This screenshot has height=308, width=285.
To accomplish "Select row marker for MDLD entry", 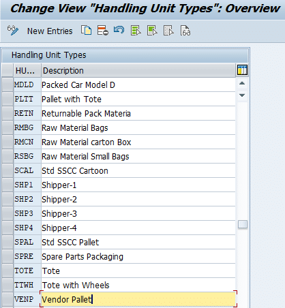I will point(7,84).
